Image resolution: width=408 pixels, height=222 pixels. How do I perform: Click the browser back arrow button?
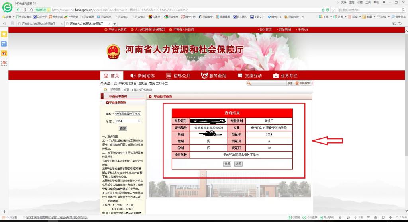(18, 10)
